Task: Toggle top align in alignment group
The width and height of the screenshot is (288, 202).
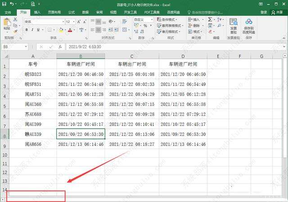Action: (93, 22)
